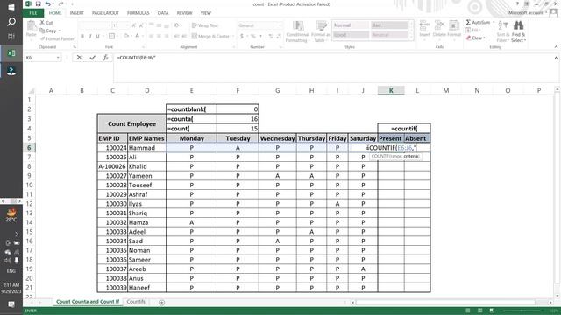Image resolution: width=561 pixels, height=315 pixels.
Task: Expand the formula bar
Action: tap(556, 58)
